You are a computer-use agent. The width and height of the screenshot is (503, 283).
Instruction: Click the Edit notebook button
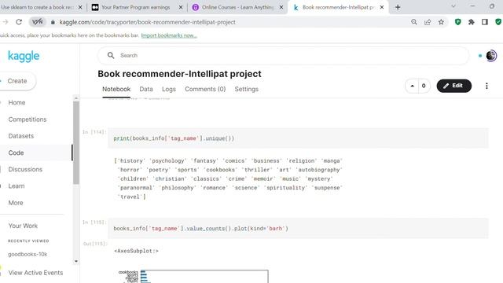click(454, 86)
